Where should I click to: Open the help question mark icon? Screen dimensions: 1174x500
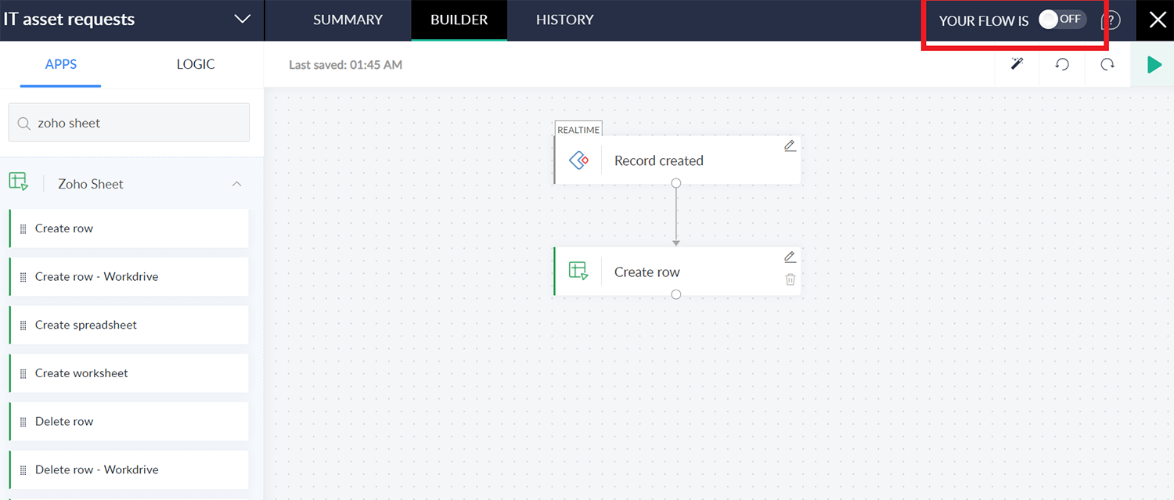coord(1111,20)
